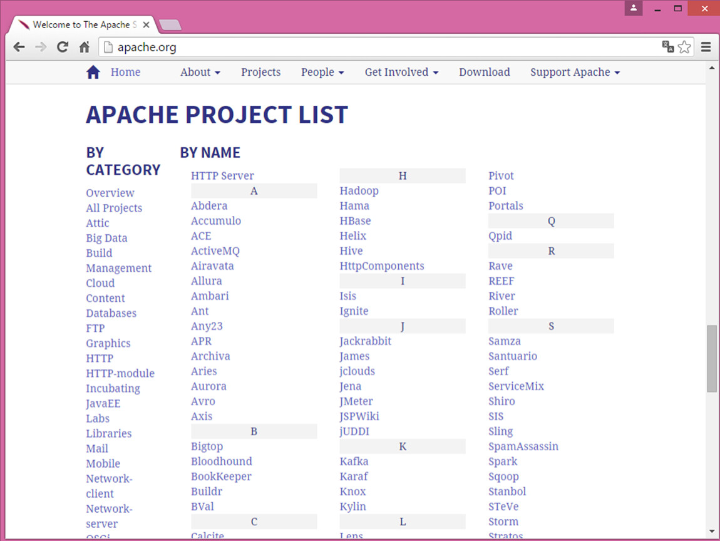Open the Hadoop project link
Viewport: 720px width, 541px height.
point(359,191)
